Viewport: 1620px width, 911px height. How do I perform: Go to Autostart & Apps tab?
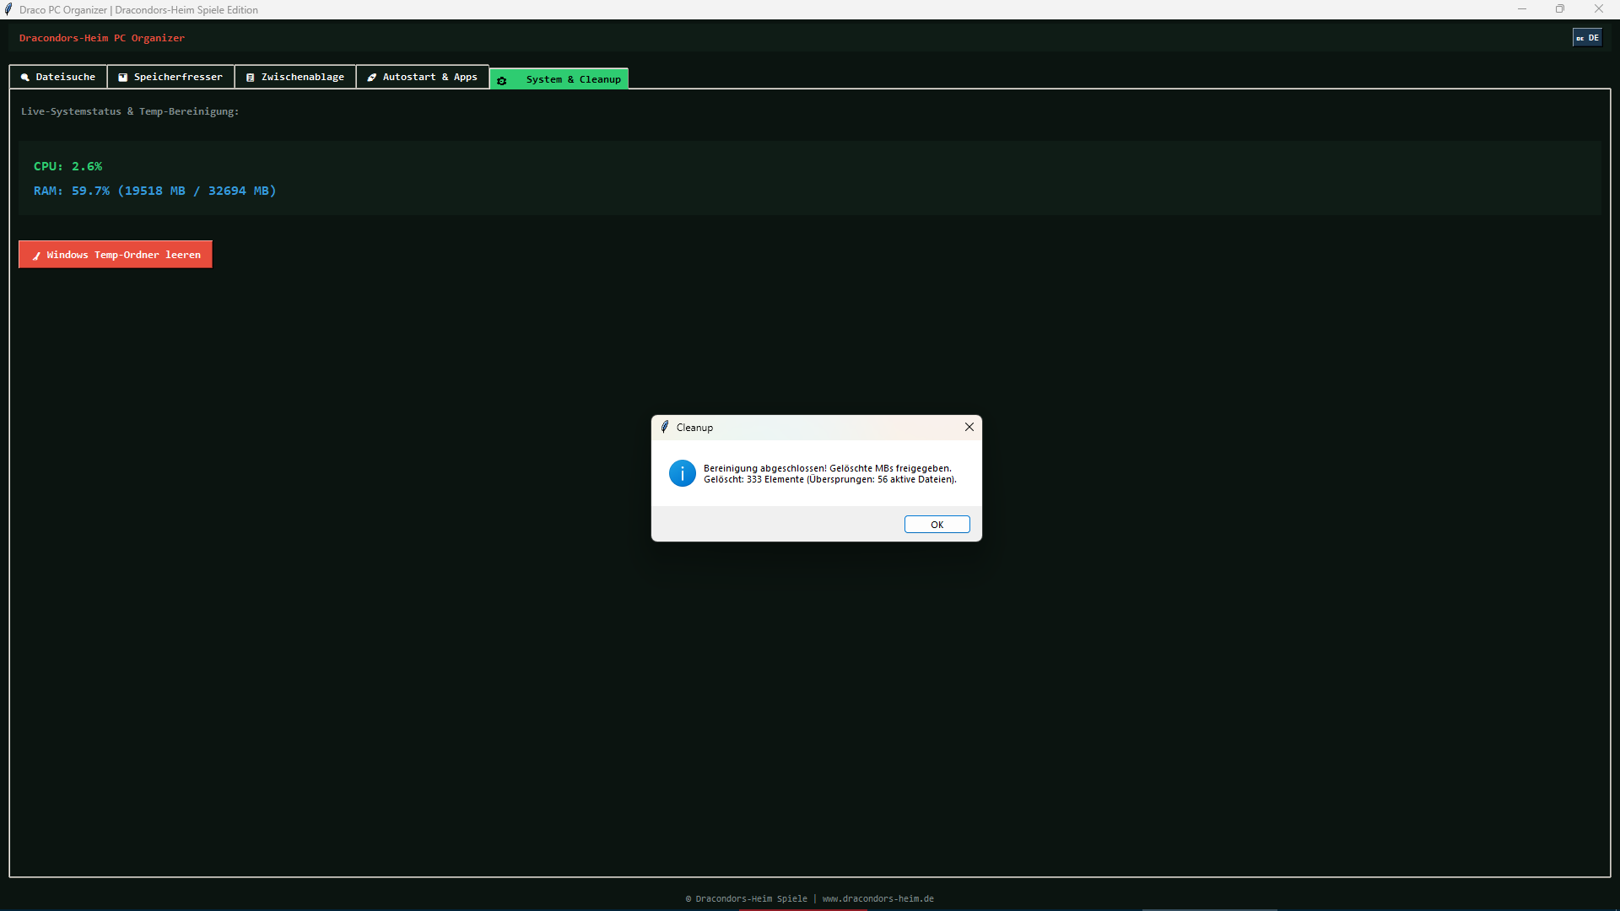click(x=423, y=77)
